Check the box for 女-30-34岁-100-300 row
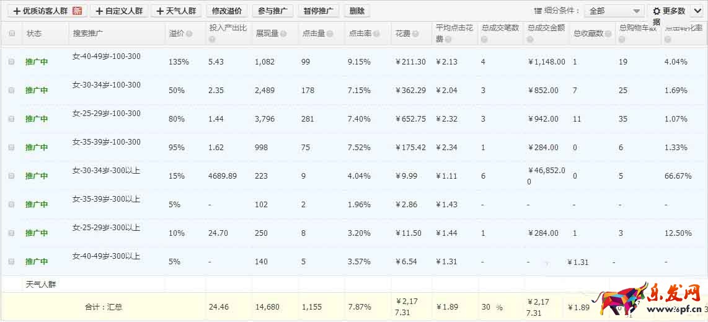Screen dimensions: 708x322 point(11,91)
